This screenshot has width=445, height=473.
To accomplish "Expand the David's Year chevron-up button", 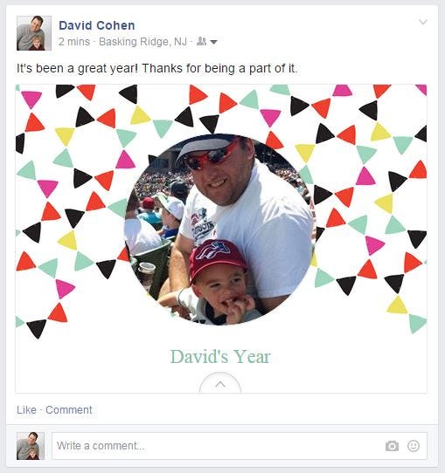I will click(220, 384).
